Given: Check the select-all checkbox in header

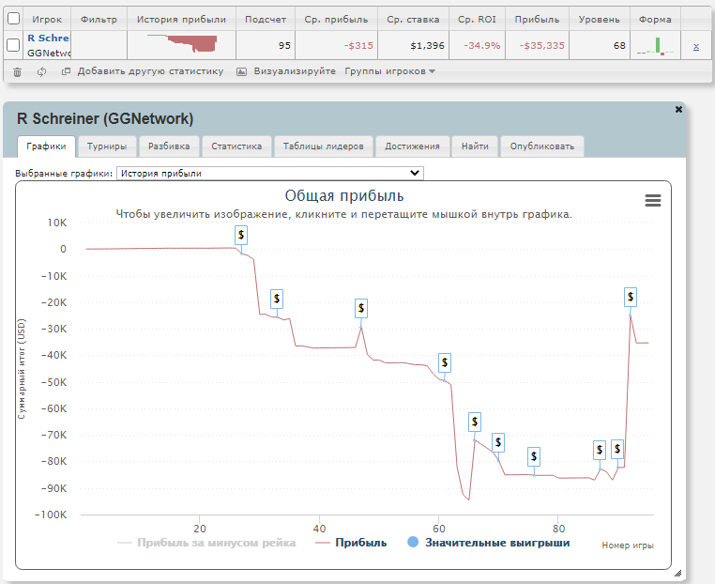Looking at the screenshot, I should tap(14, 19).
